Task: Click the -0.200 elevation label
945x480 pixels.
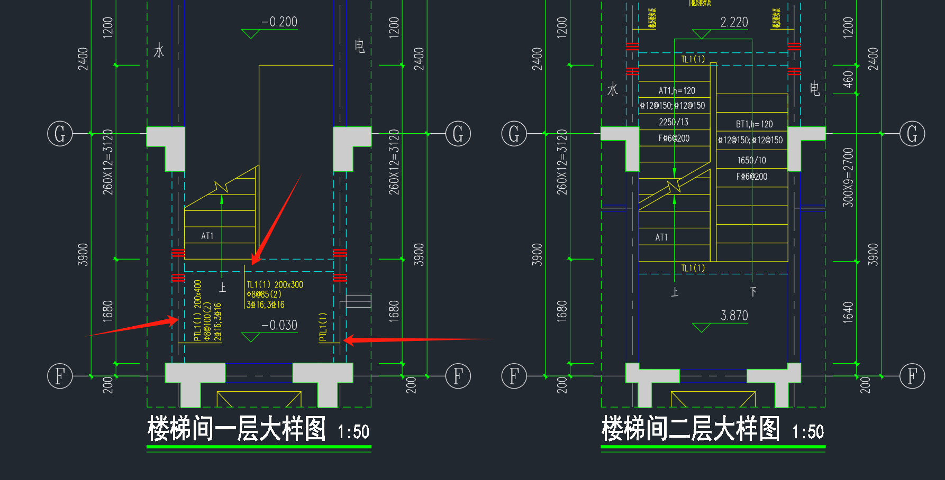Action: pyautogui.click(x=279, y=22)
